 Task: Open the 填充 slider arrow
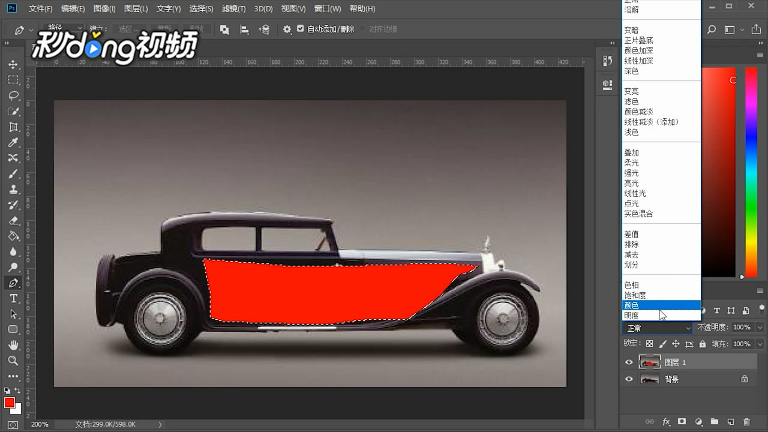pyautogui.click(x=760, y=344)
